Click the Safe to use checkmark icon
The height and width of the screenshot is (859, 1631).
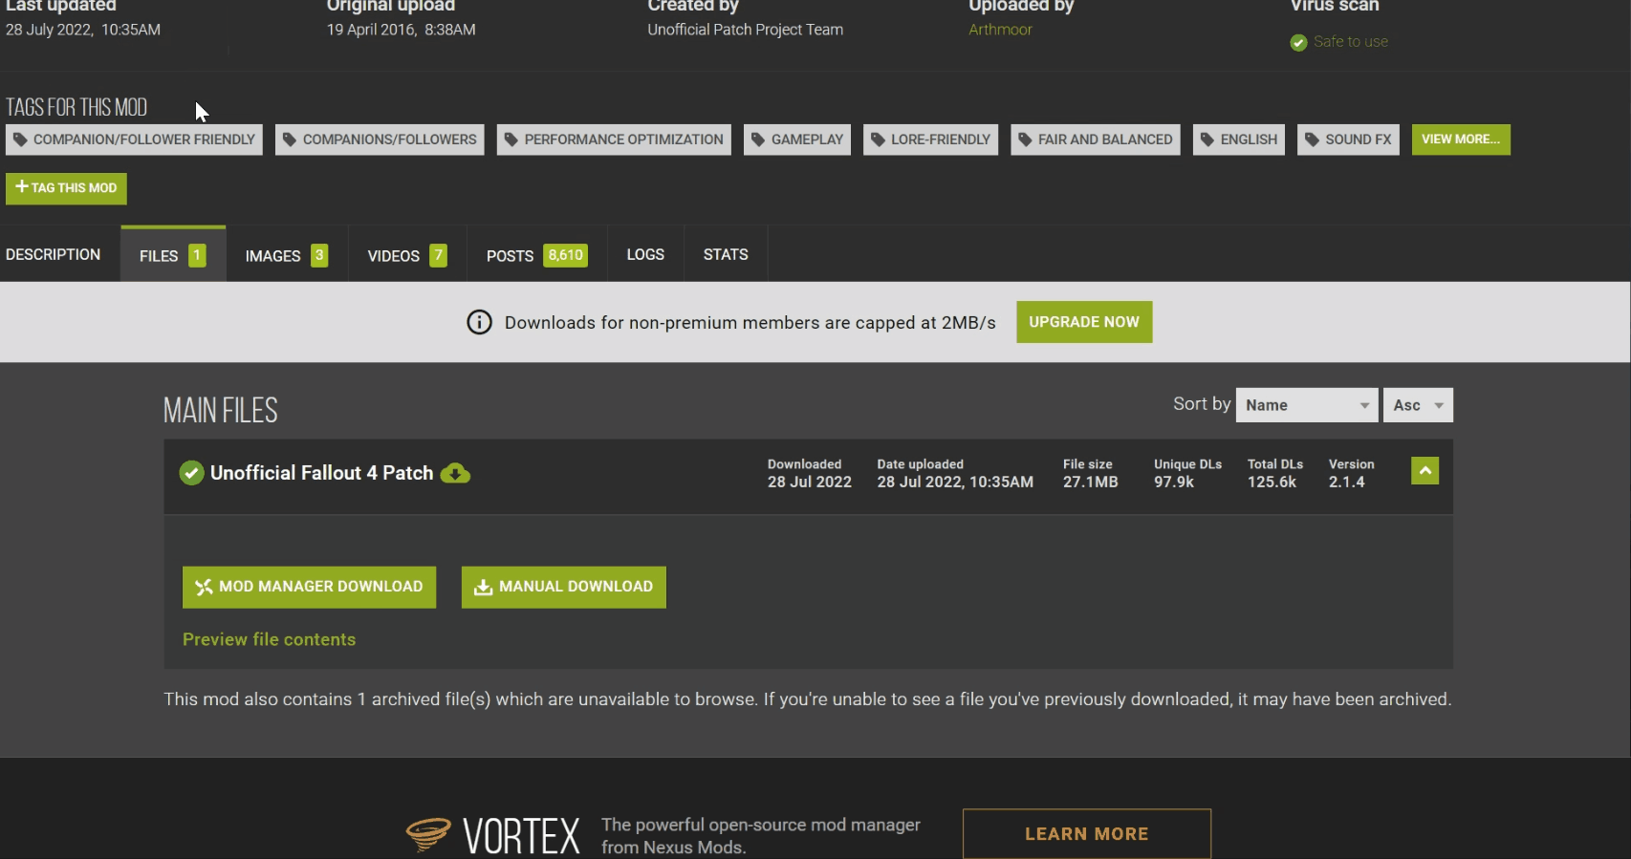tap(1298, 42)
